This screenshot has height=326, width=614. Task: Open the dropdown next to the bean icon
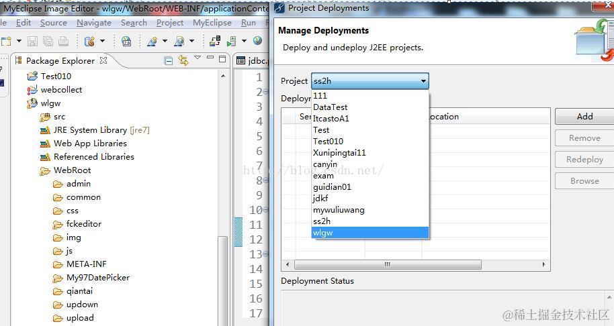pyautogui.click(x=102, y=41)
